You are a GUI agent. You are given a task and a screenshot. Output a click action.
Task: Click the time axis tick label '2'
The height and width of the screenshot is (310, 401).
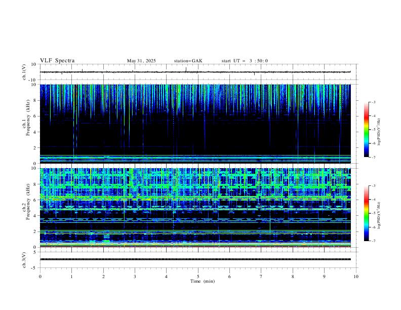pyautogui.click(x=103, y=277)
